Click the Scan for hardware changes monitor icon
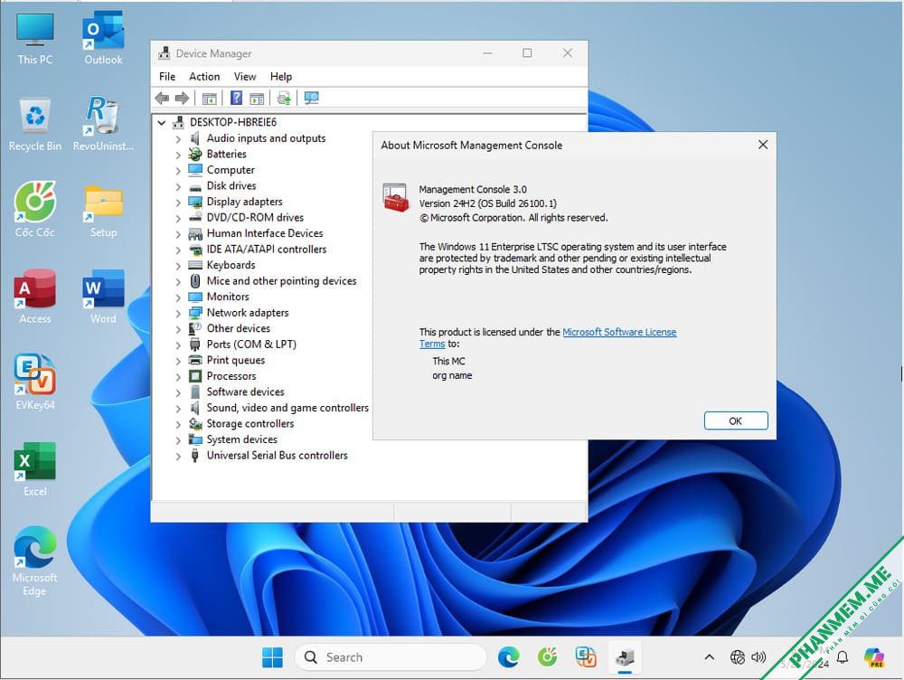904x680 pixels. [311, 98]
